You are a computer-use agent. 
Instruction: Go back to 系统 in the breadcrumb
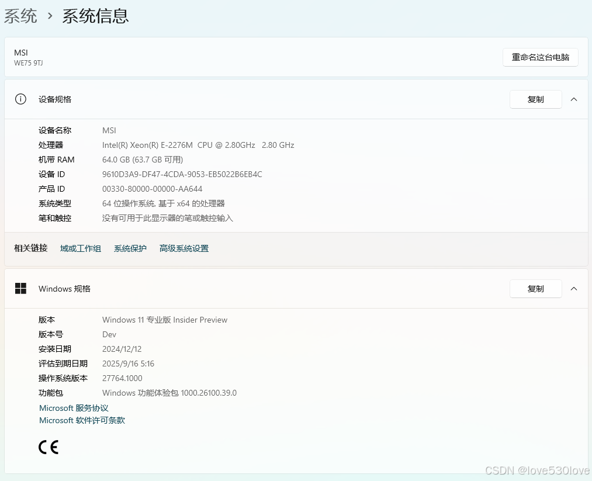click(20, 16)
